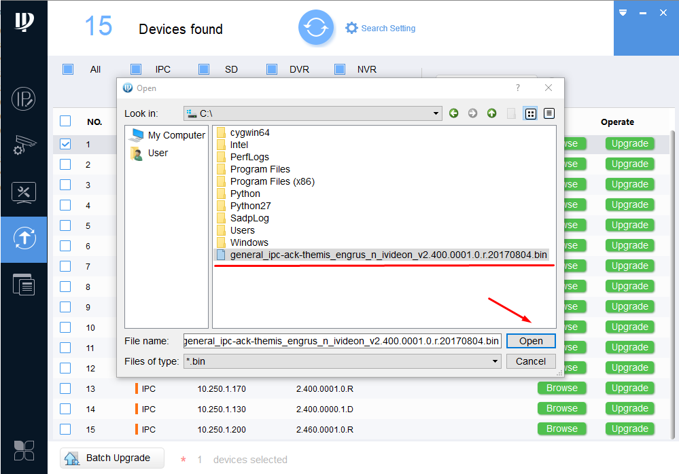Click the ConfigTool logo in top-left
The image size is (679, 474).
[x=24, y=22]
